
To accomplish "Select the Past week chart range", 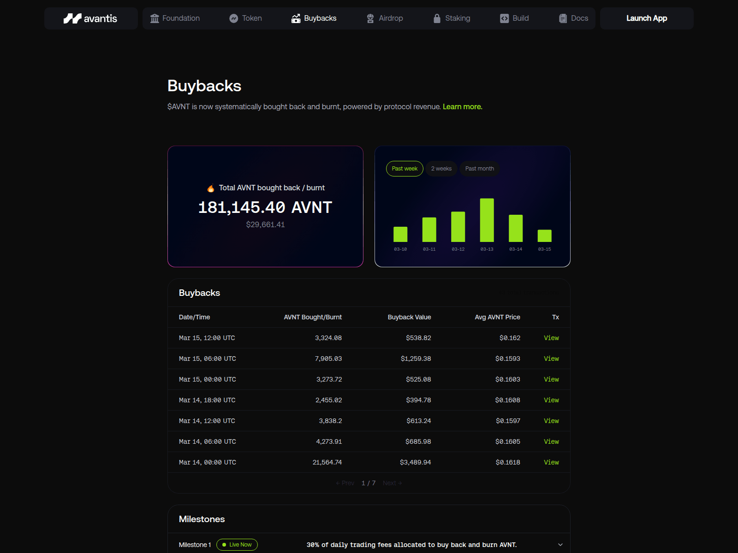I will coord(405,169).
